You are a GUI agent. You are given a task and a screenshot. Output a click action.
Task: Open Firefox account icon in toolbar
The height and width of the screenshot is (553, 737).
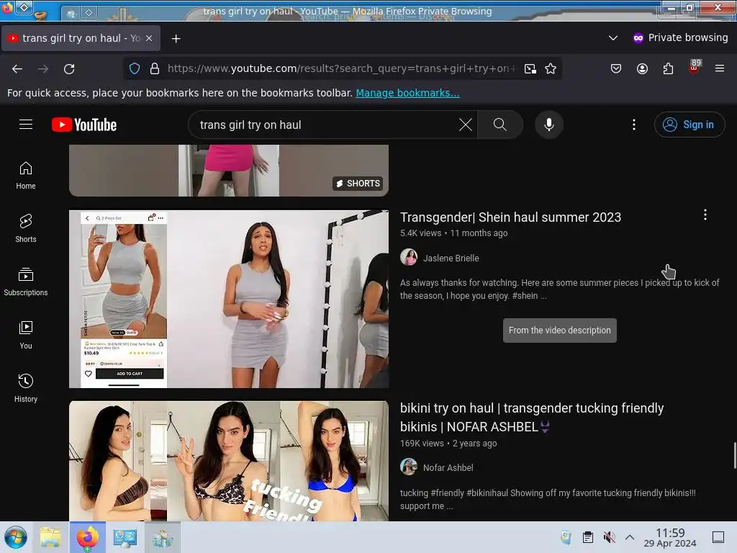point(642,68)
